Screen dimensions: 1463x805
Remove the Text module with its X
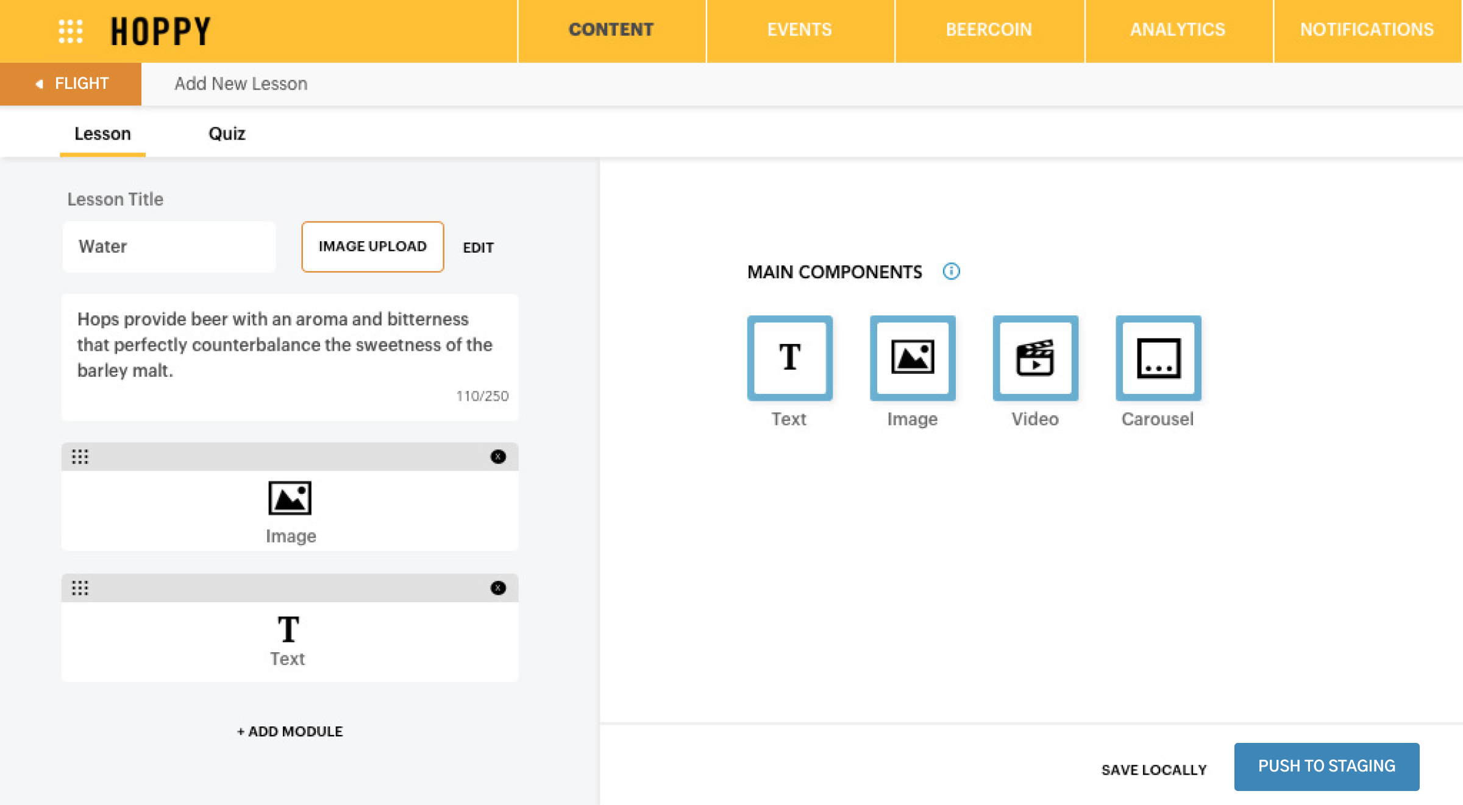tap(498, 588)
